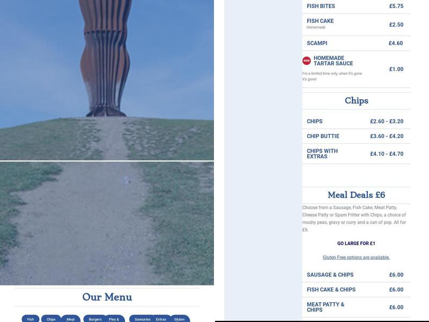The height and width of the screenshot is (322, 429).
Task: Choose the Scampi menu item
Action: point(356,43)
